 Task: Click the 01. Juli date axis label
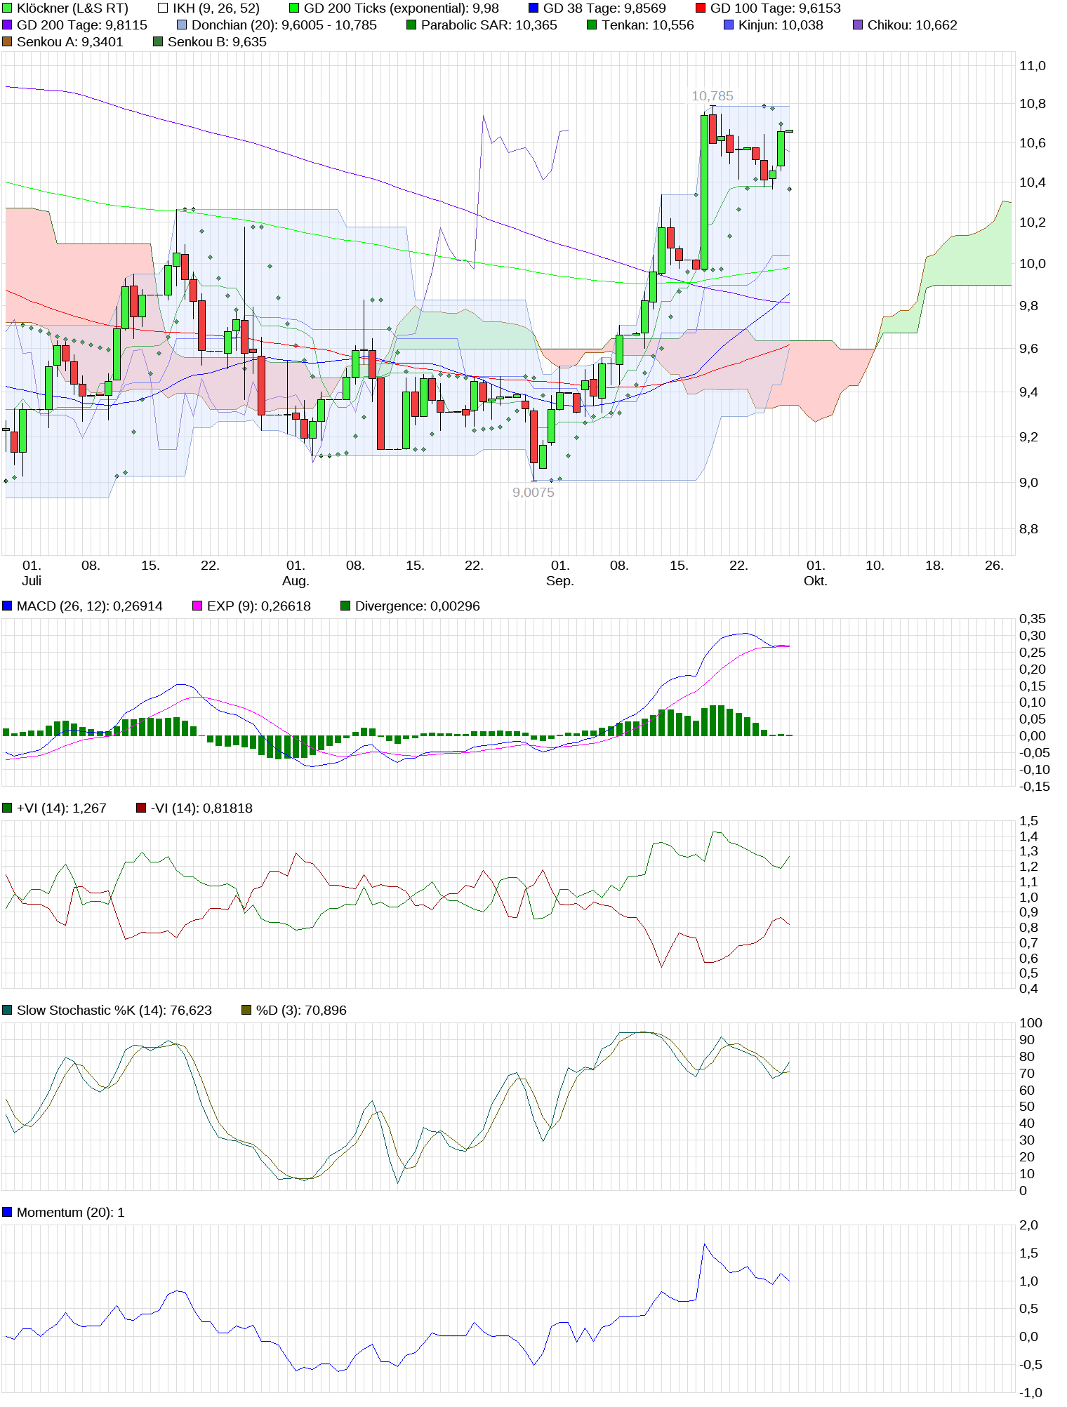click(32, 573)
